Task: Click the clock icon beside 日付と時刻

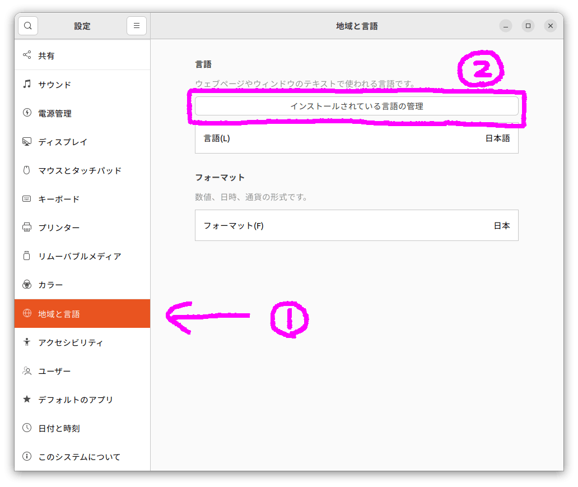Action: pos(27,428)
